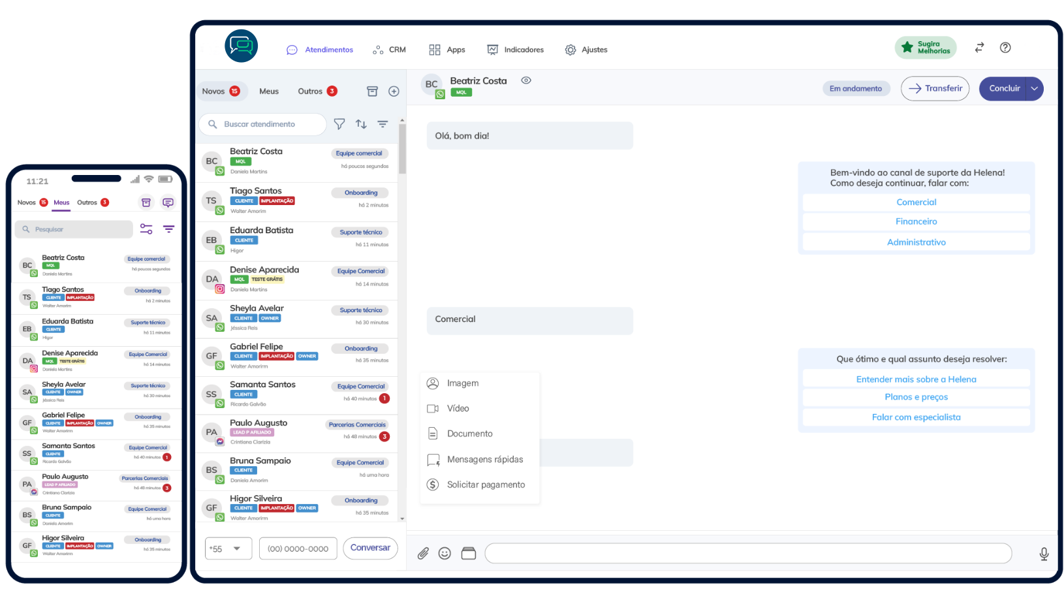1064x589 pixels.
Task: Open the Em andamento status selector
Action: [855, 89]
